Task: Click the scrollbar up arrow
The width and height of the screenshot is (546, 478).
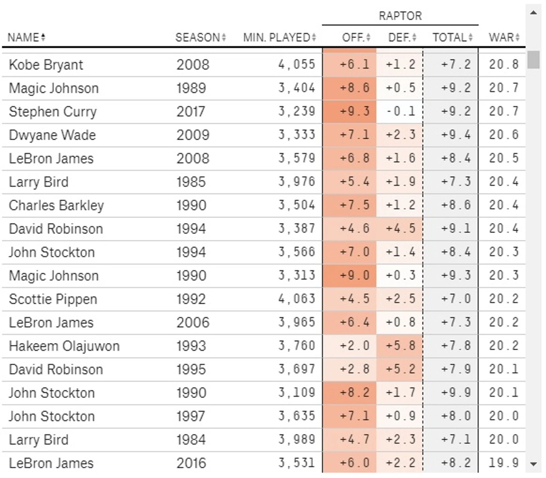Action: click(534, 13)
